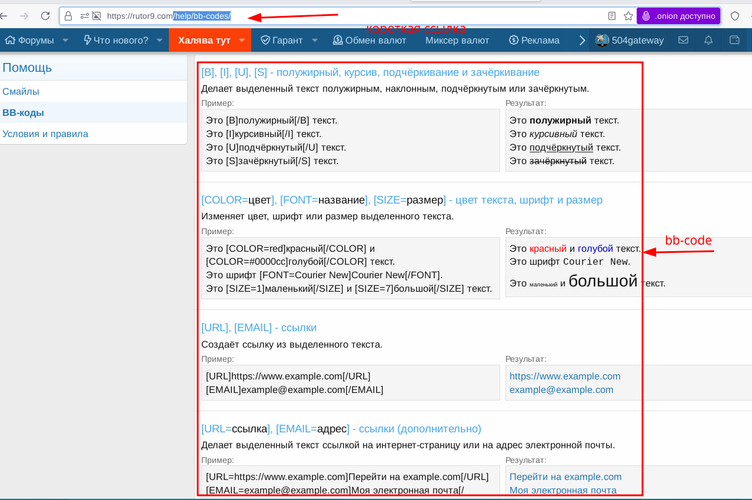Open the Обмен валют menu item
The height and width of the screenshot is (500, 752).
pyautogui.click(x=370, y=40)
